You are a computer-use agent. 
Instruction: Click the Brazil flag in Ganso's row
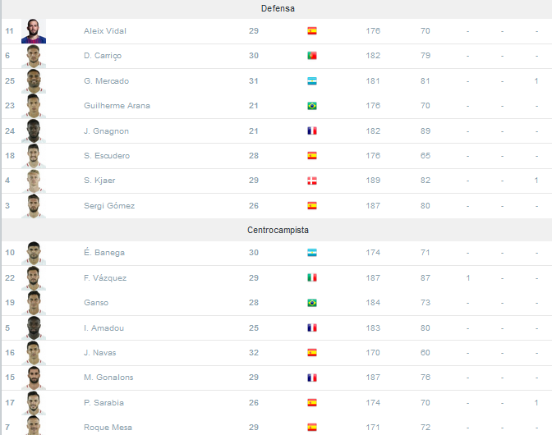(x=312, y=302)
